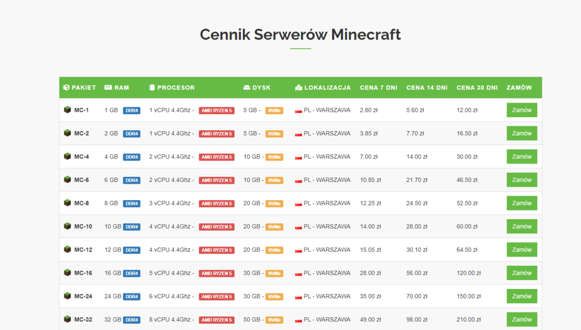This screenshot has height=330, width=581.
Task: Select the 2.80 zł price for MC-1
Action: pyautogui.click(x=369, y=110)
